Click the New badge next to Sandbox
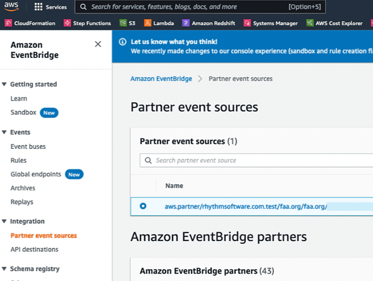Image resolution: width=373 pixels, height=281 pixels. coord(49,113)
